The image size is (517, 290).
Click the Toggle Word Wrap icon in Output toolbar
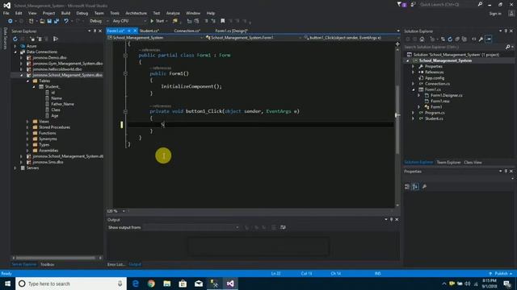(x=283, y=227)
